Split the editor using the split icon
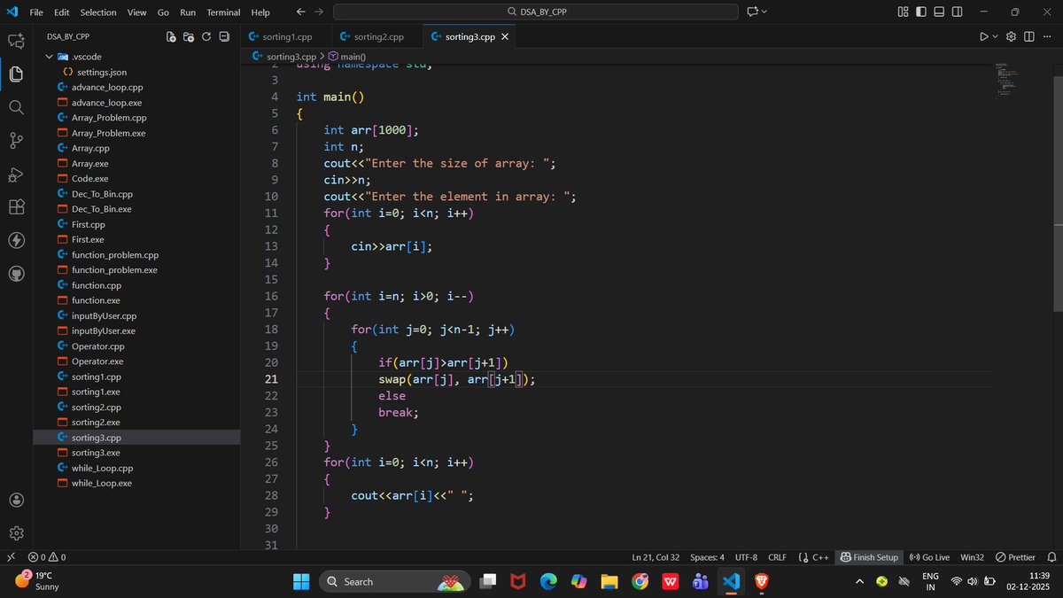This screenshot has height=598, width=1063. pos(1028,36)
